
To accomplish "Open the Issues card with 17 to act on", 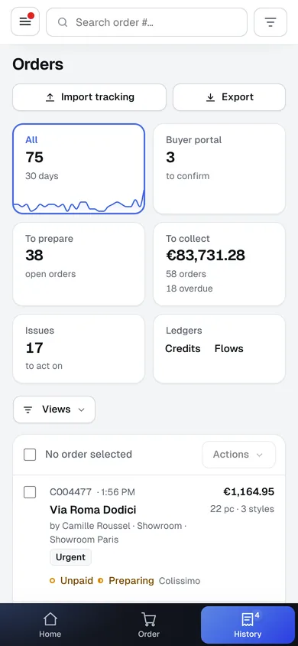I will [x=79, y=348].
